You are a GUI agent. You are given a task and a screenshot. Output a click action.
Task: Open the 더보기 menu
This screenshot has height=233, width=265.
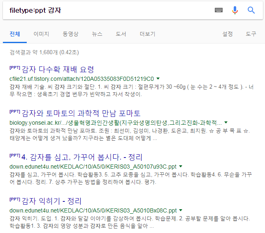click(147, 34)
